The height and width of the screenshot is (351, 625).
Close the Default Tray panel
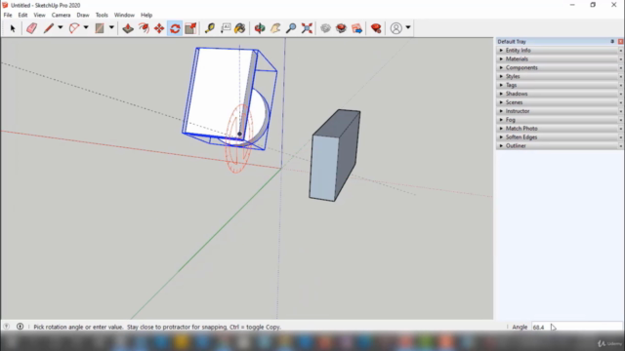pyautogui.click(x=620, y=41)
